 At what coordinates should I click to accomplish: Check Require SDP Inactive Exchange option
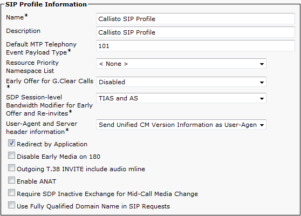11,193
